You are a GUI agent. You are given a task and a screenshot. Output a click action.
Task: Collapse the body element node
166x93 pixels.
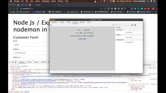point(10,69)
